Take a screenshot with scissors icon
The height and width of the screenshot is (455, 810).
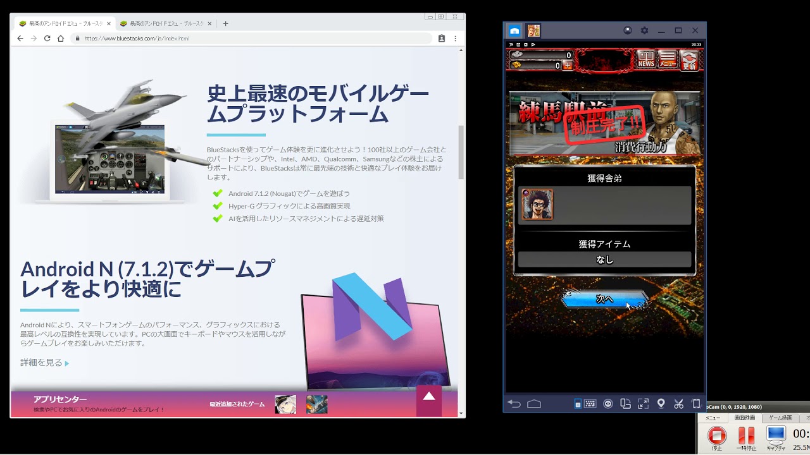click(x=679, y=404)
